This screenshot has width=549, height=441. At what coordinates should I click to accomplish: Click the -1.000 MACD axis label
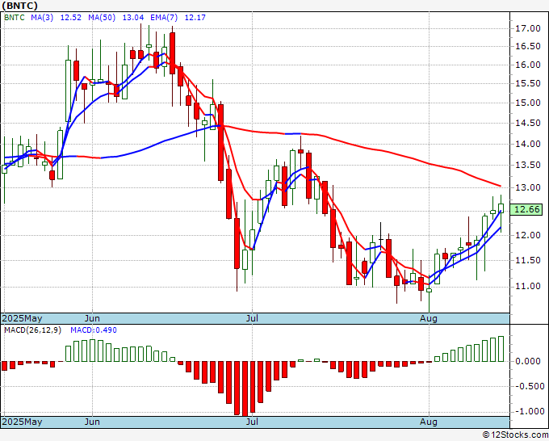(x=530, y=411)
